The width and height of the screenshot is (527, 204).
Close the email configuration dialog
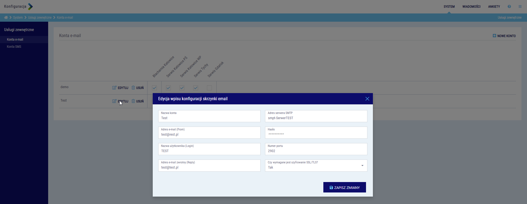click(x=367, y=99)
